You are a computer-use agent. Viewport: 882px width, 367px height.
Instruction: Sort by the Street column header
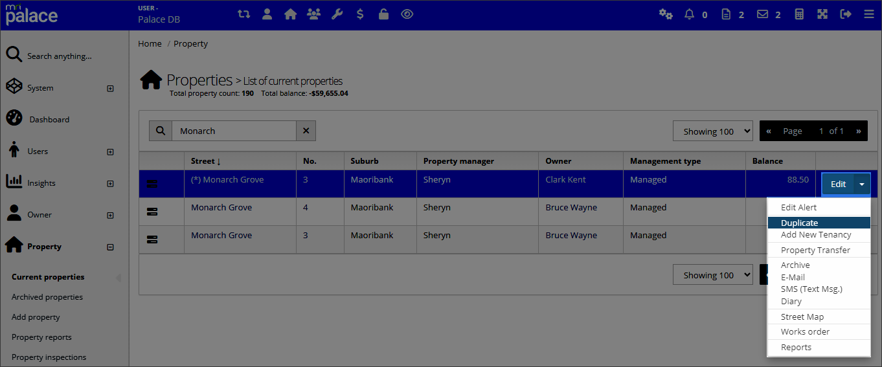(x=206, y=161)
